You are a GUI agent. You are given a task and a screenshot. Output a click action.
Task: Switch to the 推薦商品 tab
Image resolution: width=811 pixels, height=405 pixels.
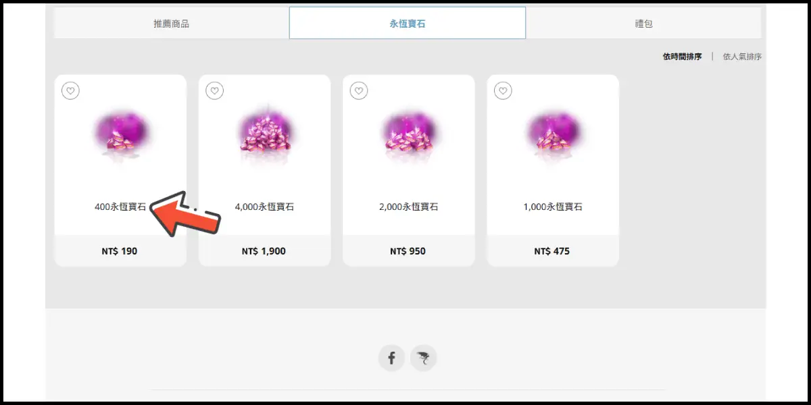click(x=172, y=24)
